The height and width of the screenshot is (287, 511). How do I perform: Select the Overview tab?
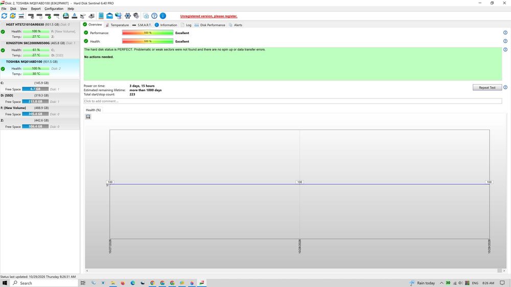tap(92, 24)
